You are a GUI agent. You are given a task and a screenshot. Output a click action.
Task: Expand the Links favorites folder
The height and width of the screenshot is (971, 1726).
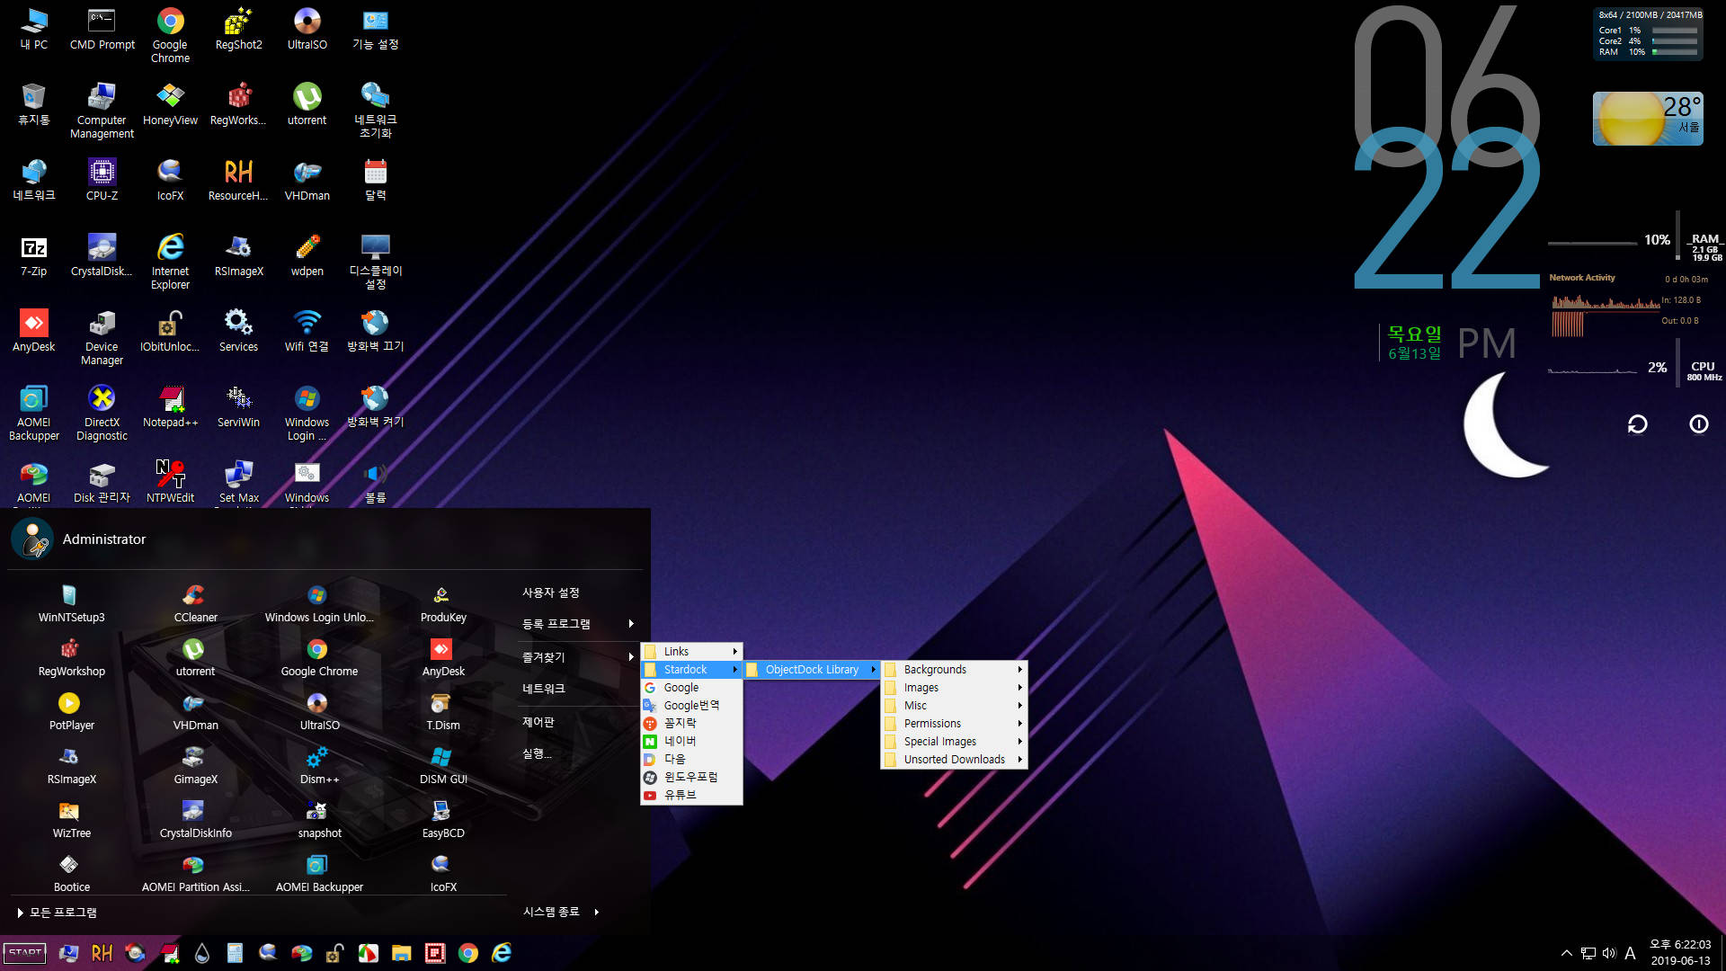coord(691,652)
